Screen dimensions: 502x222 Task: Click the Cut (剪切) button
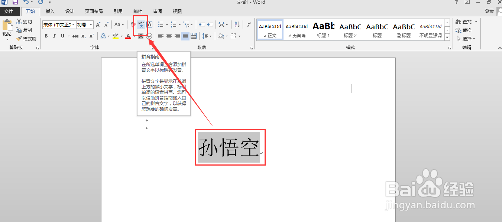coord(24,22)
